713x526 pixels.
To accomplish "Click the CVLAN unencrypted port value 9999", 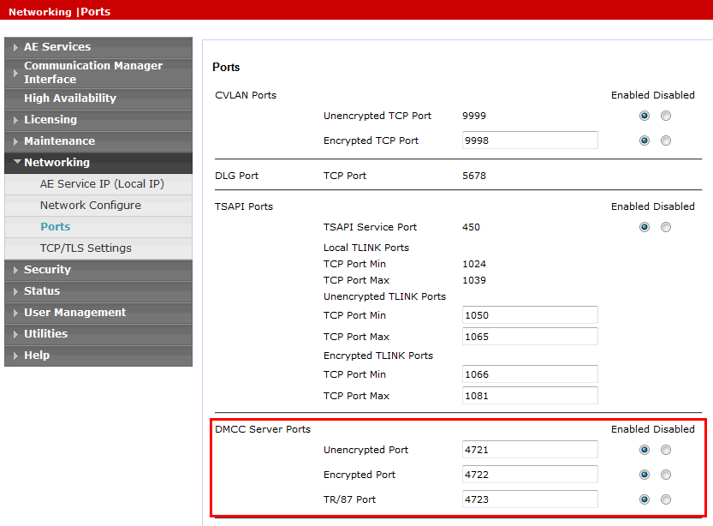I will [474, 116].
